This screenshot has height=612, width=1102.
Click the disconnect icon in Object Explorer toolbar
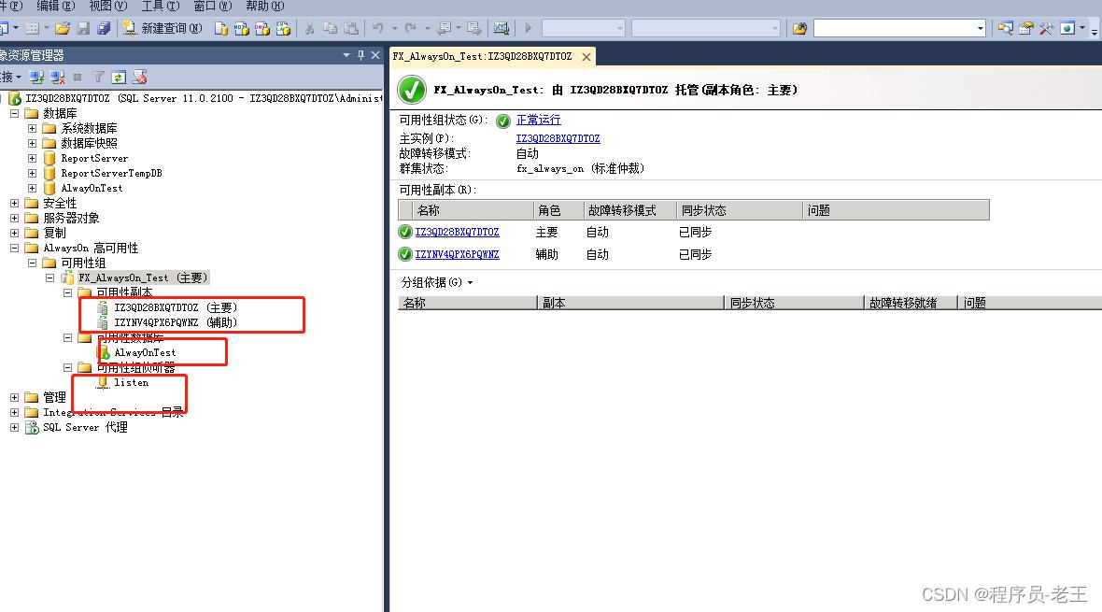coord(57,77)
